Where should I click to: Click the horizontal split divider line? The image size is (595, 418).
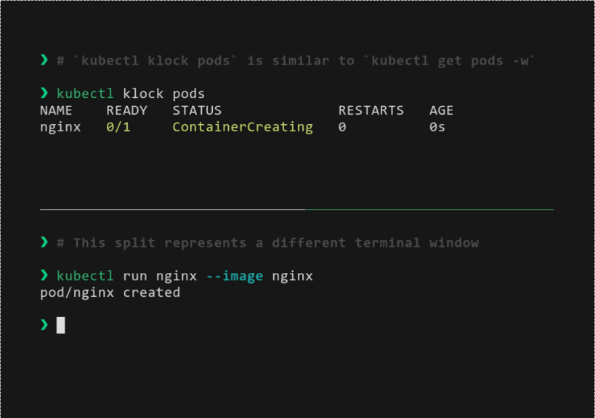[296, 209]
